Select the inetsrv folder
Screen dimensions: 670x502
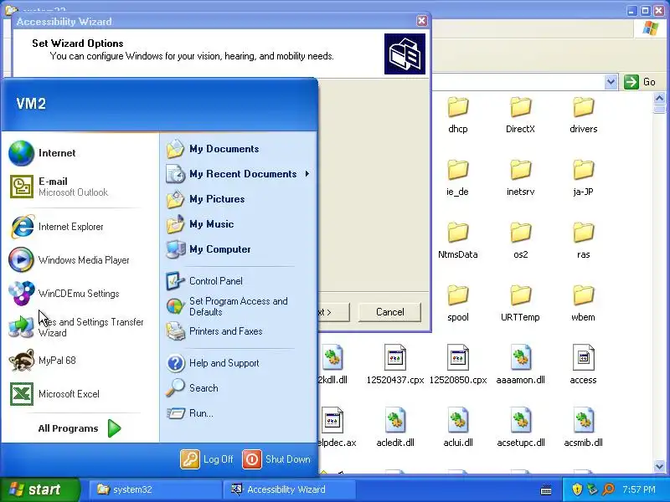[520, 178]
